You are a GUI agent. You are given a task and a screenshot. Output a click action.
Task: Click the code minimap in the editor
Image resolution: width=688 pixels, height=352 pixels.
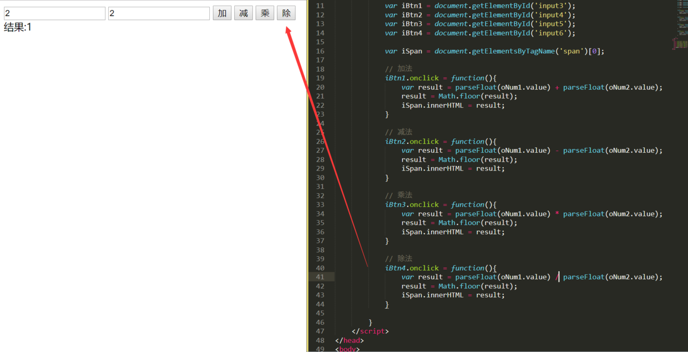click(681, 25)
